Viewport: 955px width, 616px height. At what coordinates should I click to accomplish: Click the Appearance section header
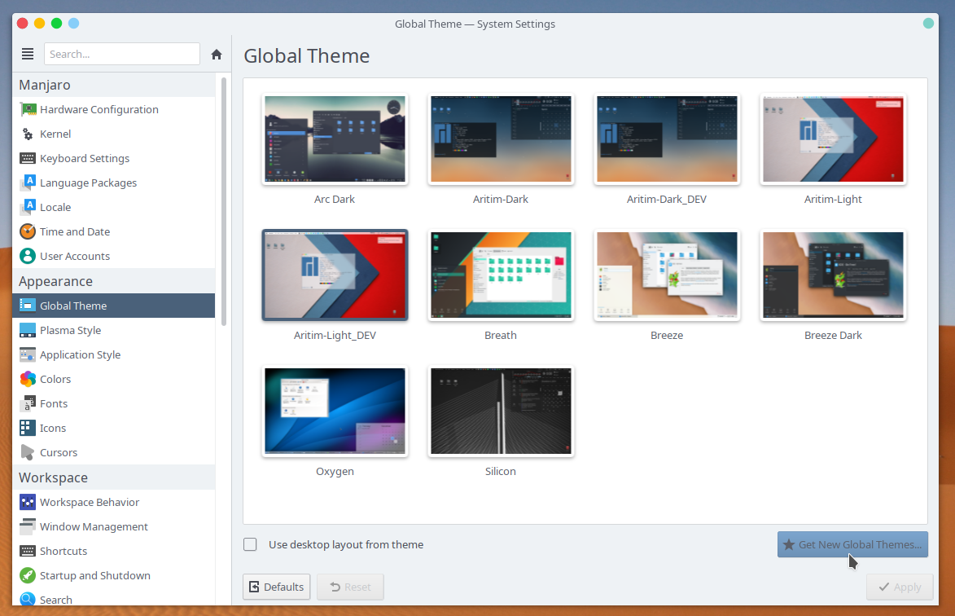[114, 281]
